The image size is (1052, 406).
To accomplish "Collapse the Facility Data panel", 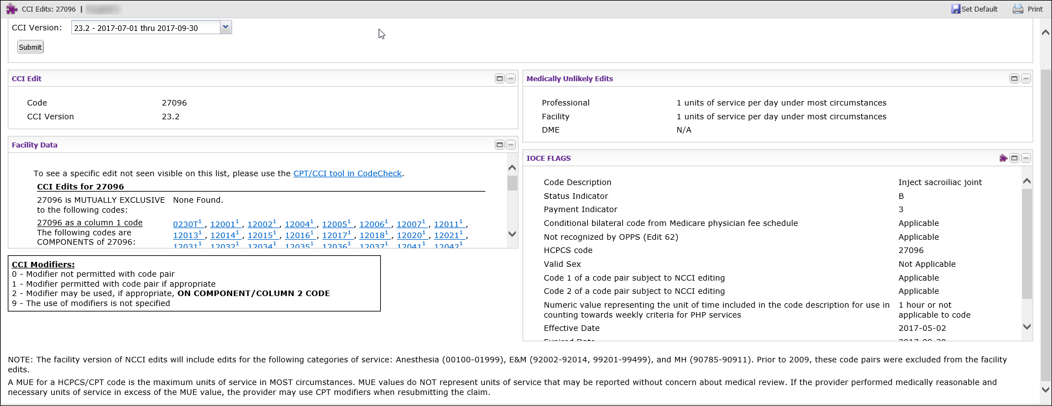I will tap(511, 145).
